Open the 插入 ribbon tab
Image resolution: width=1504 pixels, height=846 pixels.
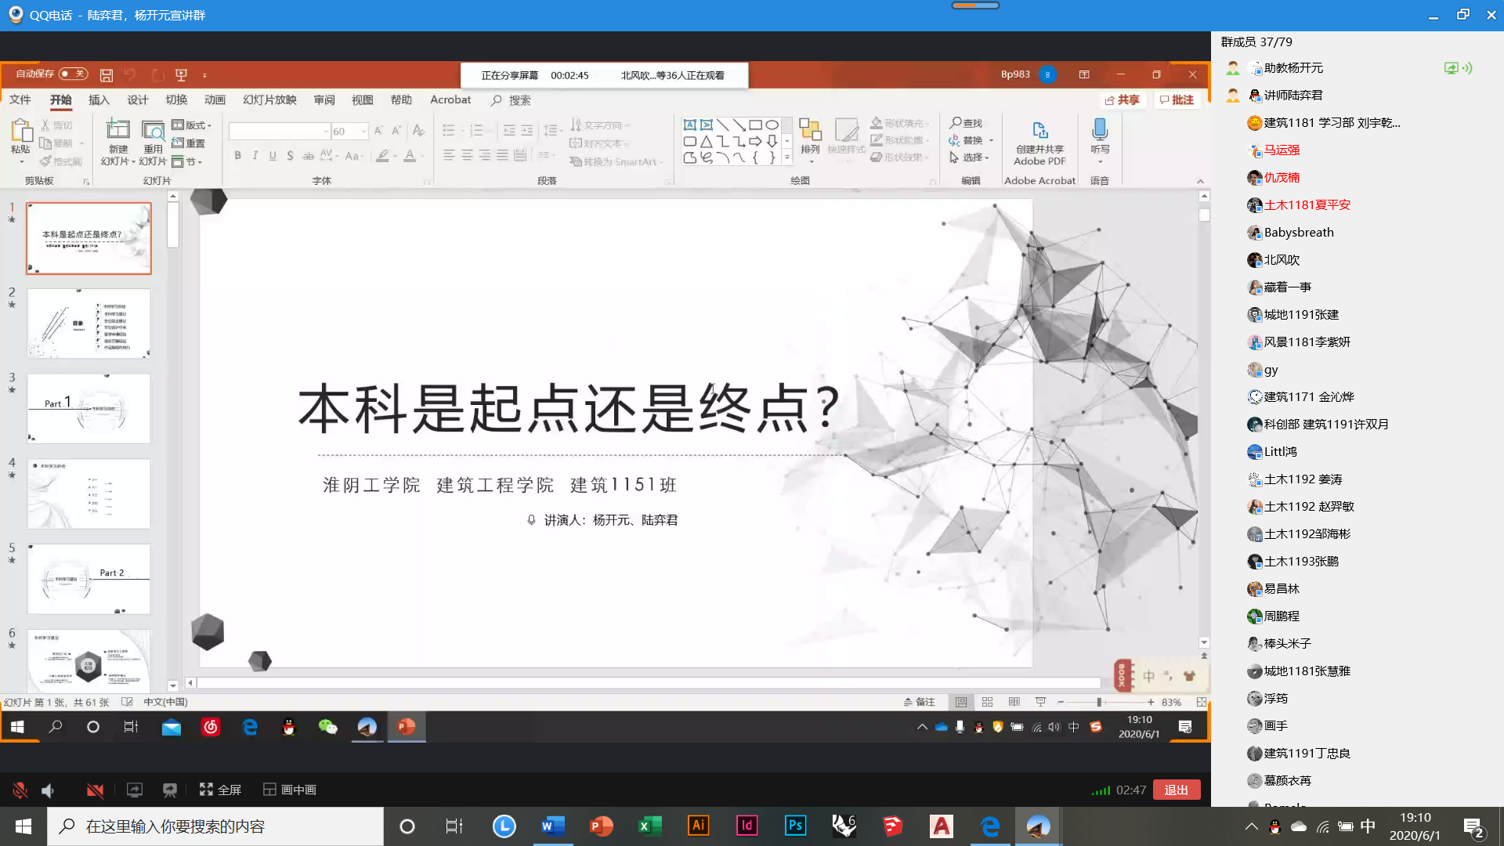(99, 100)
